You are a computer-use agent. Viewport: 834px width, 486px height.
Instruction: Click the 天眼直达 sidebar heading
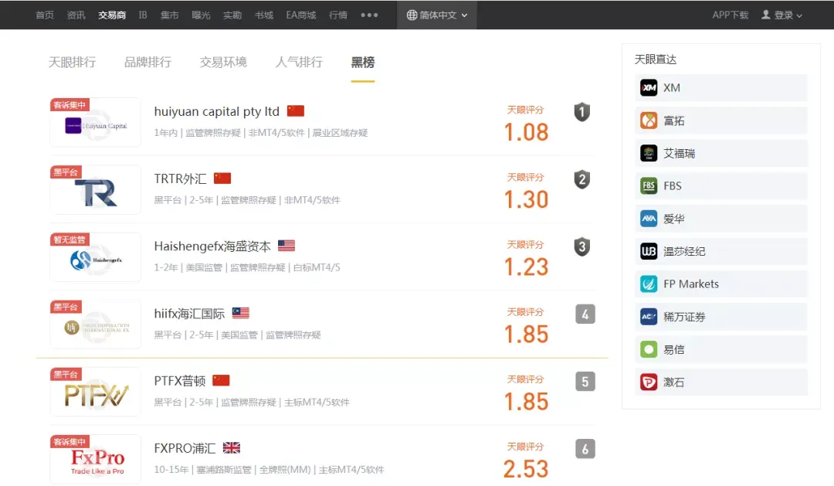(x=656, y=59)
